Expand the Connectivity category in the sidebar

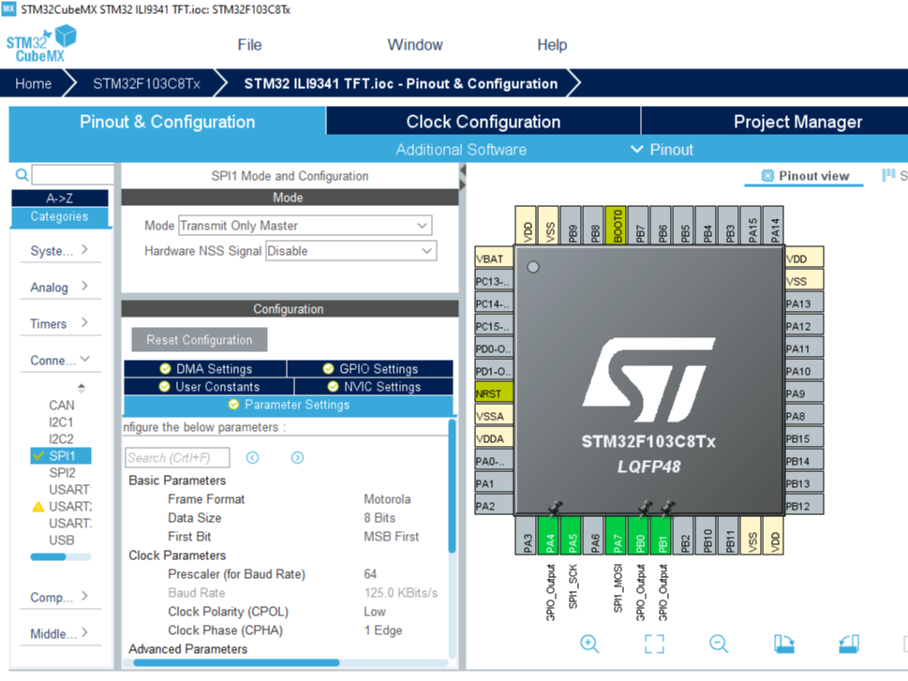click(x=59, y=360)
